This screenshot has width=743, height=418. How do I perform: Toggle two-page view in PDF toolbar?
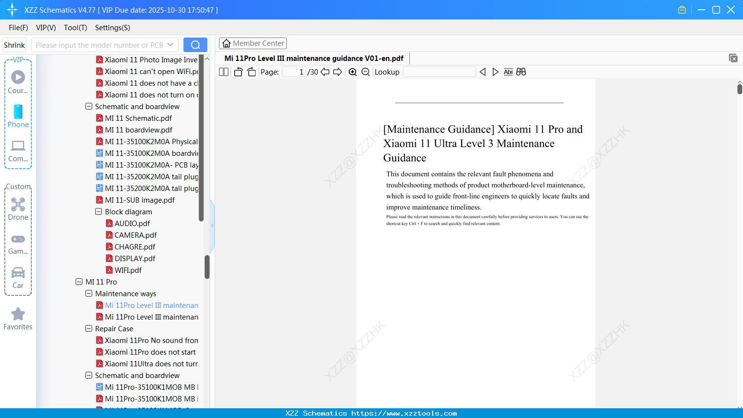click(224, 72)
